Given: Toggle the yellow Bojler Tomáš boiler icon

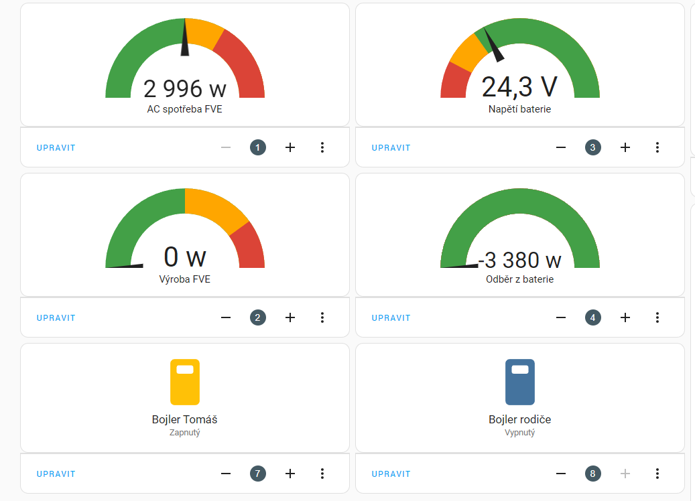Looking at the screenshot, I should pos(185,382).
